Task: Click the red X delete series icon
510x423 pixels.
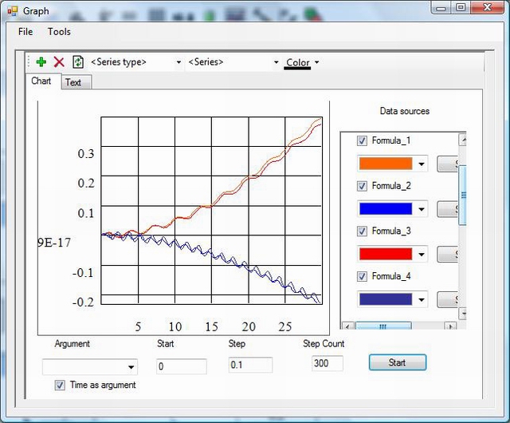Action: (x=59, y=62)
